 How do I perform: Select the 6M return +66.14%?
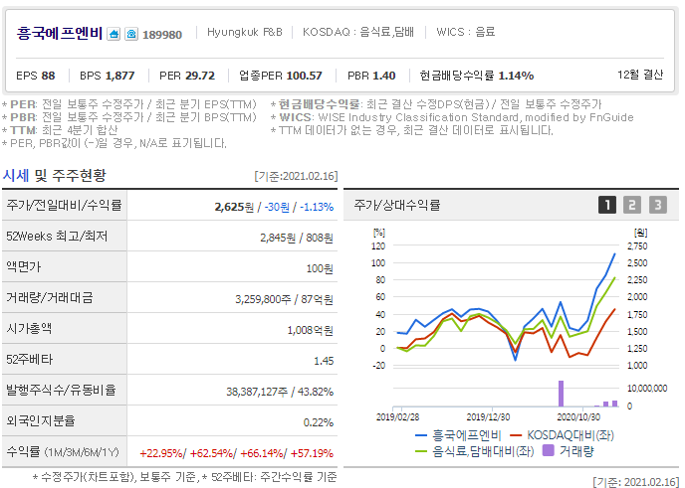262,453
